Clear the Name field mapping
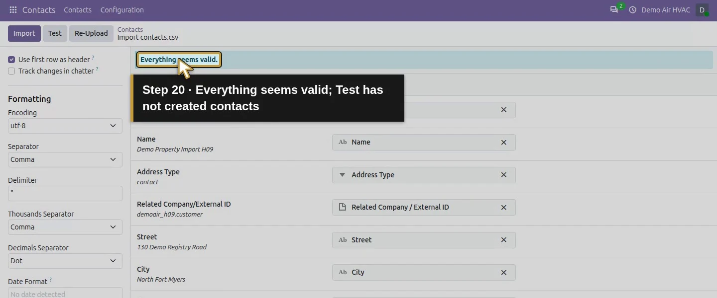Viewport: 717px width, 298px height. 503,143
